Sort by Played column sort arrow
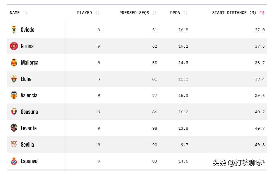Screen dimensions: 267x171 coord(97,13)
